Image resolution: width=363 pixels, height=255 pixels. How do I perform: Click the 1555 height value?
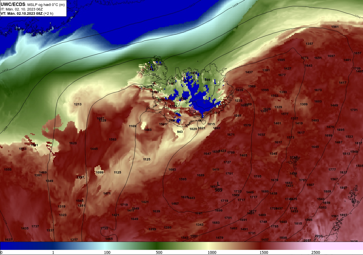point(8,170)
